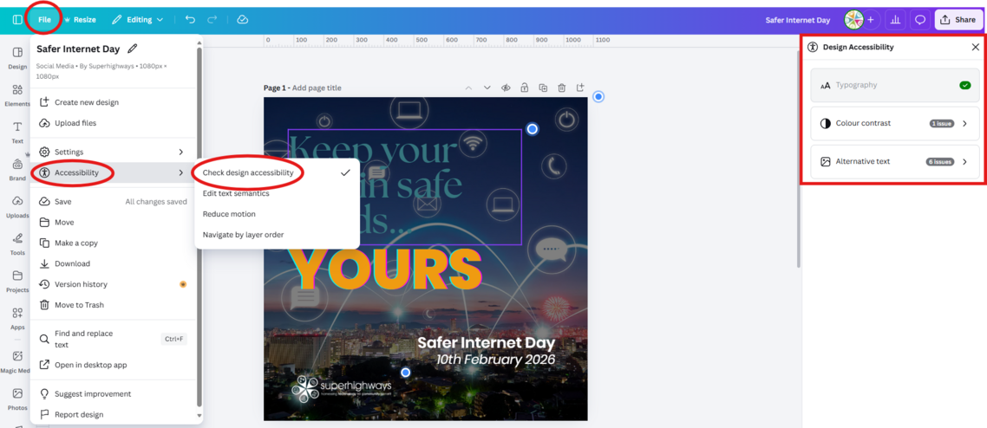Delete the page with the trash icon
Image resolution: width=987 pixels, height=428 pixels.
561,88
